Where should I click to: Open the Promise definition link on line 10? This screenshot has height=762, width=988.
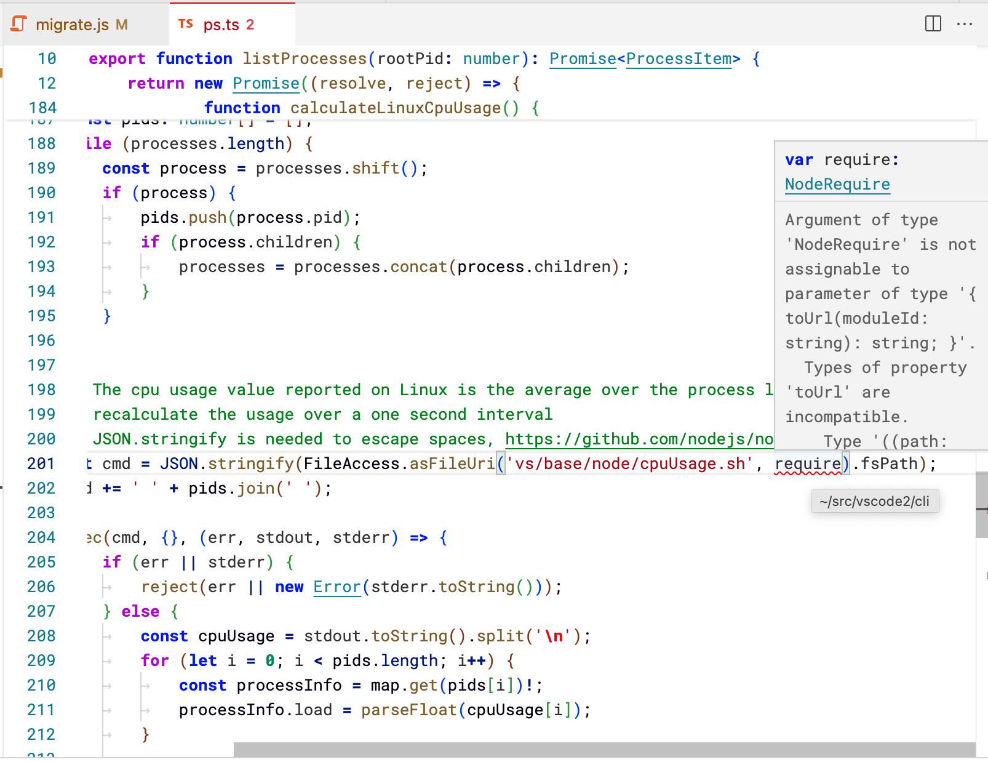582,58
